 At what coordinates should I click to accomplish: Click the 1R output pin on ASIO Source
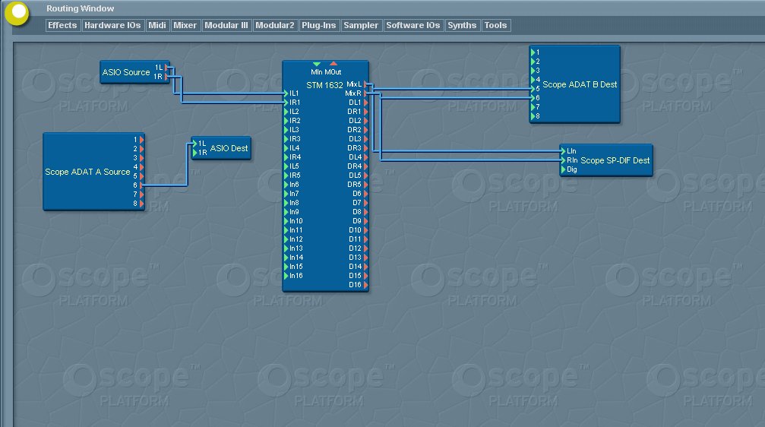[x=167, y=77]
